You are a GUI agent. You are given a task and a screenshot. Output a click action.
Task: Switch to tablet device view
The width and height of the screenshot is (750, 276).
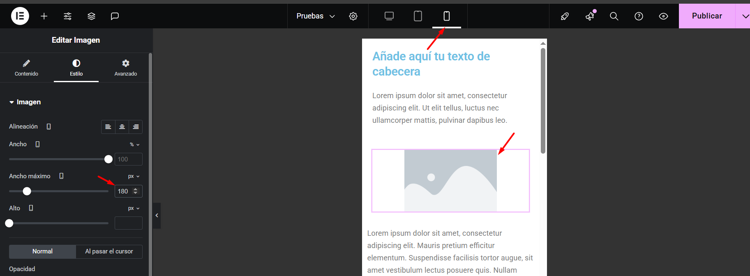pyautogui.click(x=418, y=16)
